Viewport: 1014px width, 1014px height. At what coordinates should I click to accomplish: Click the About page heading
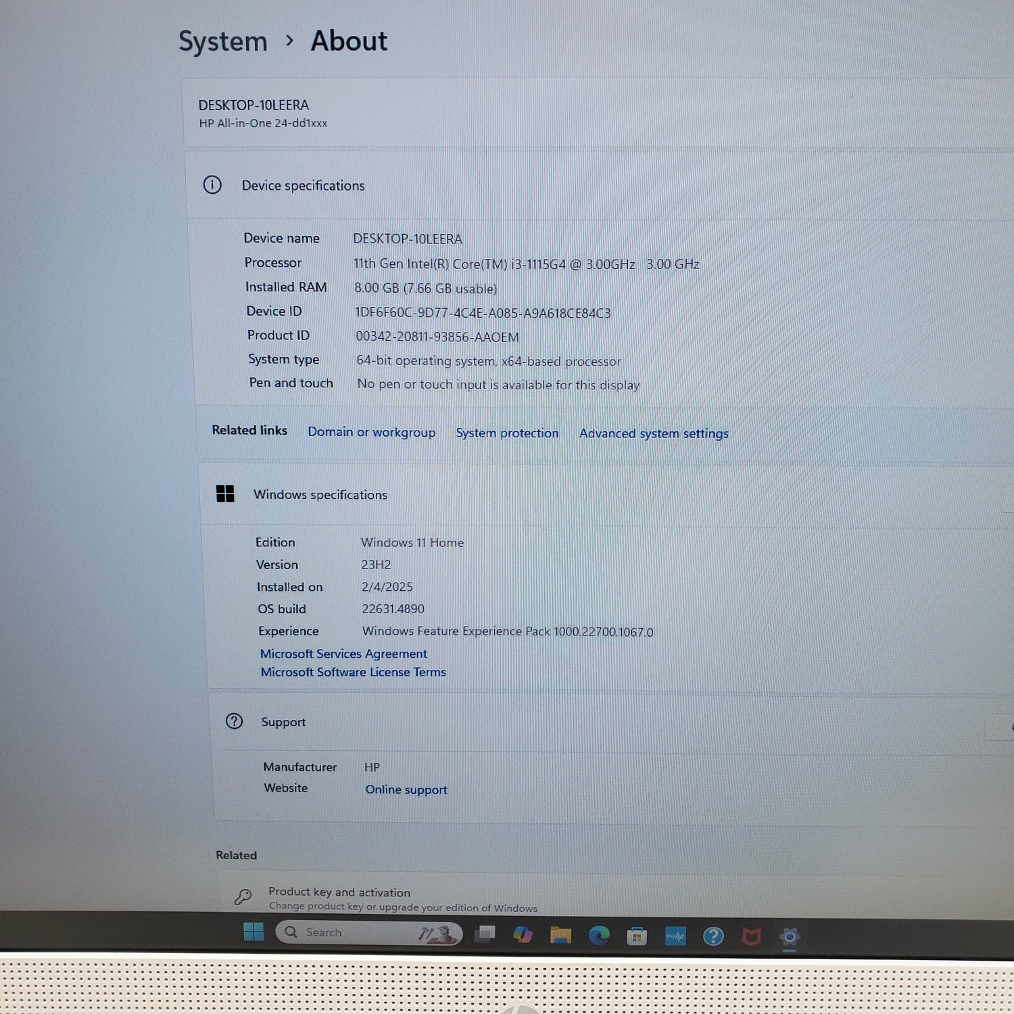(349, 41)
